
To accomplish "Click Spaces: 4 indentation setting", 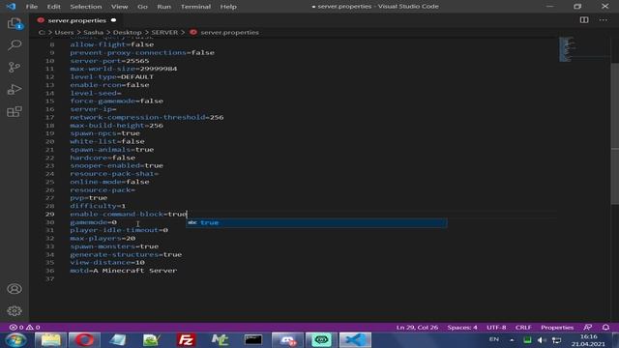I will pos(462,327).
